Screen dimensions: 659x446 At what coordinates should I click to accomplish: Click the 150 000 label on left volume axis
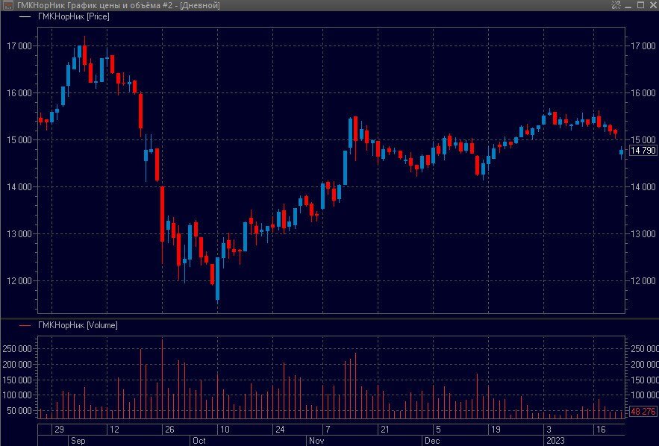tap(17, 380)
